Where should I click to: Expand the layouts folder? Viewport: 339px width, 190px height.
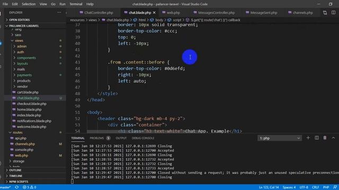click(22, 63)
